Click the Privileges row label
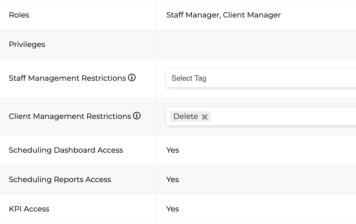This screenshot has height=224, width=356. pos(27,44)
